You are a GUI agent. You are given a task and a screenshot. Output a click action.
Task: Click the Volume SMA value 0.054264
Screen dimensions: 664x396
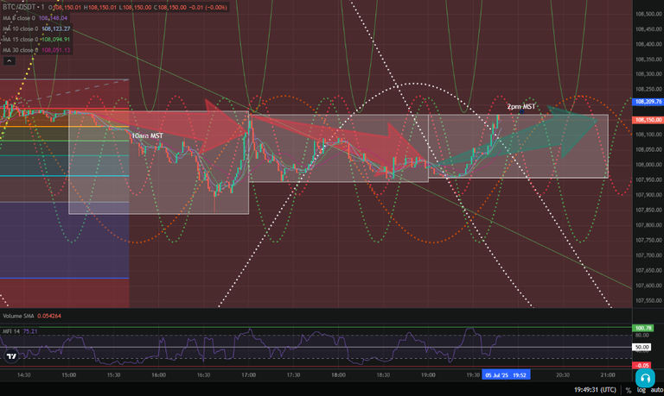point(49,316)
